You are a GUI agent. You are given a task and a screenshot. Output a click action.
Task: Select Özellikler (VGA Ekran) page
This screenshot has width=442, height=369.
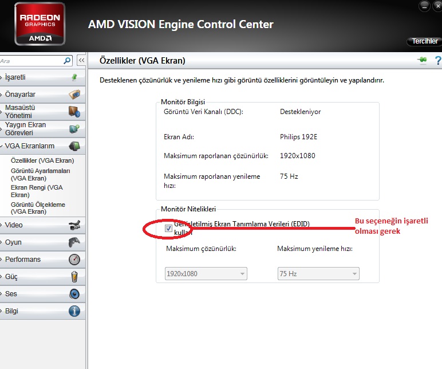(42, 160)
